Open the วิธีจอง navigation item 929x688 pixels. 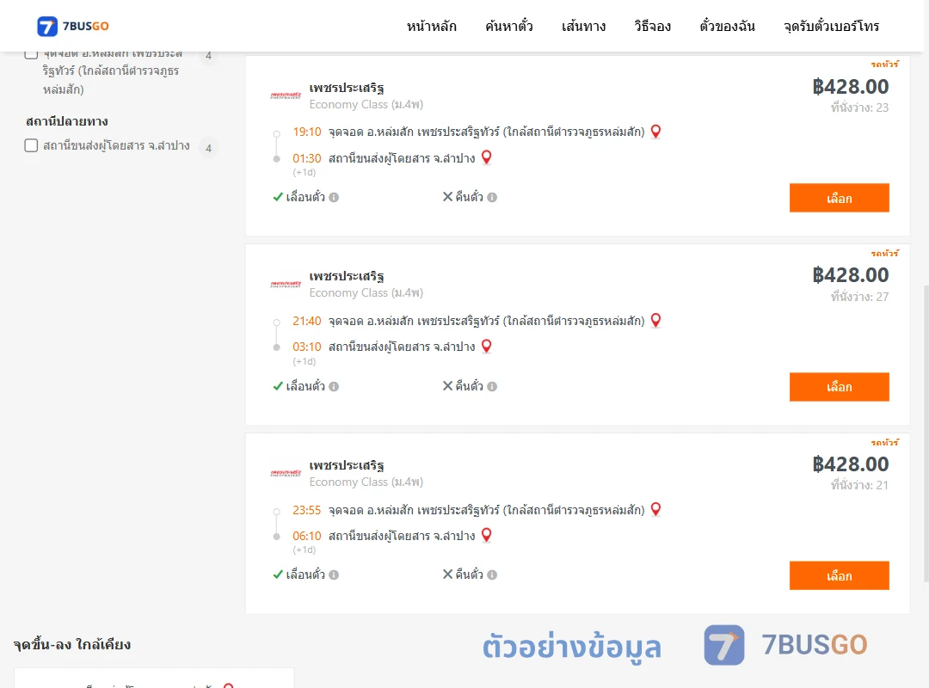652,27
